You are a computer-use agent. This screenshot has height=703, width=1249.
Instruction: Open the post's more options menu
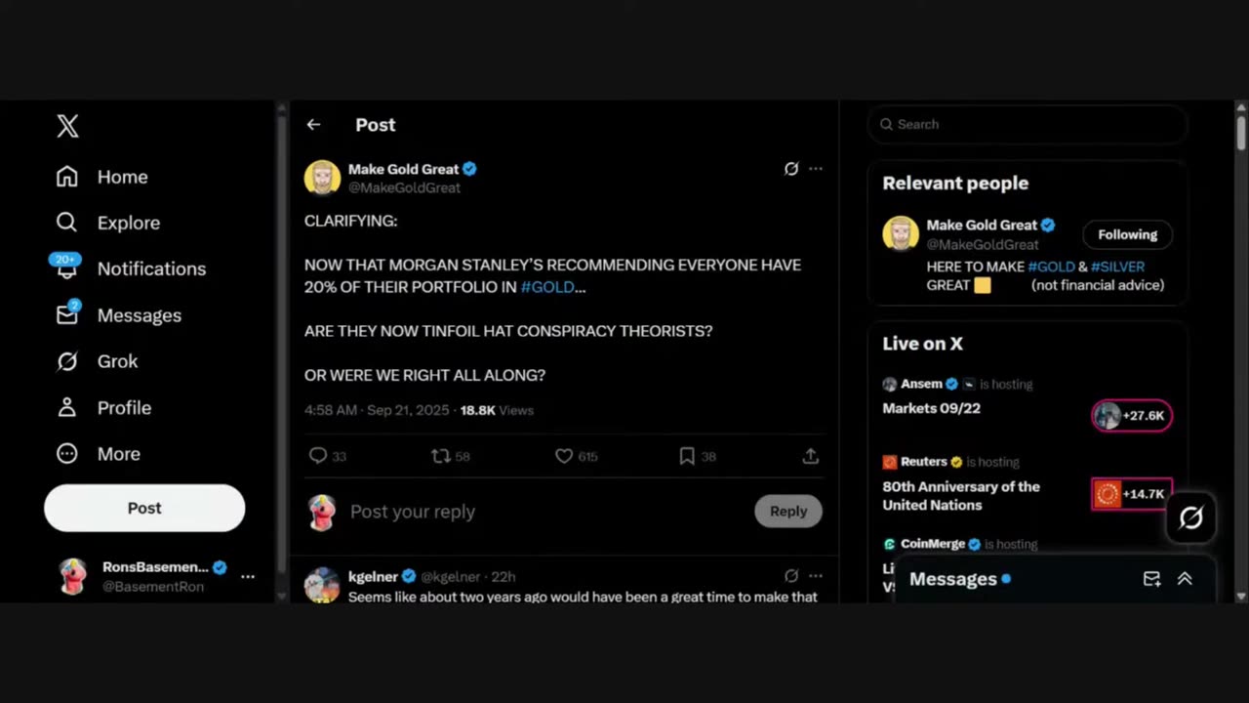[816, 169]
